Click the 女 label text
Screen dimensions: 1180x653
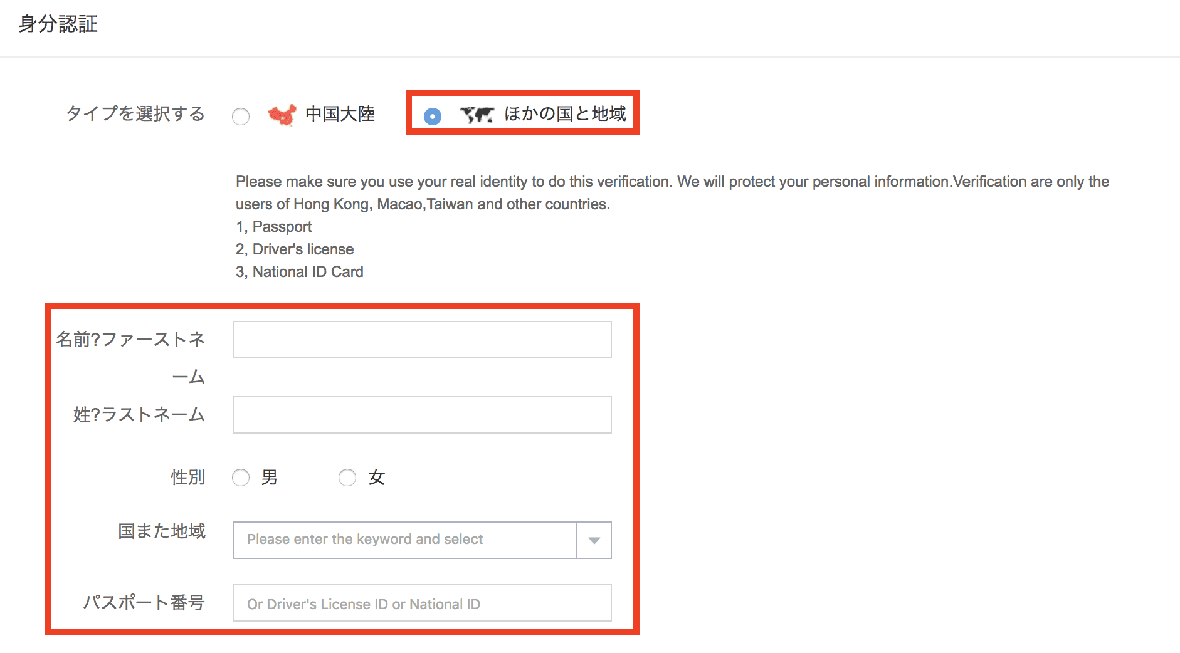[x=376, y=478]
